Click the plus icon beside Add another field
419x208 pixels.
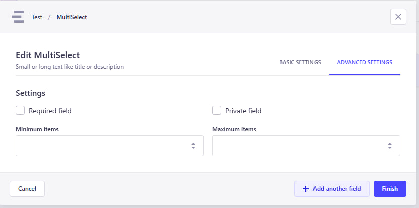point(305,189)
